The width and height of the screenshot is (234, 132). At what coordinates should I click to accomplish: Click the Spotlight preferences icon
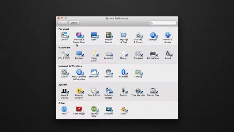153,35
